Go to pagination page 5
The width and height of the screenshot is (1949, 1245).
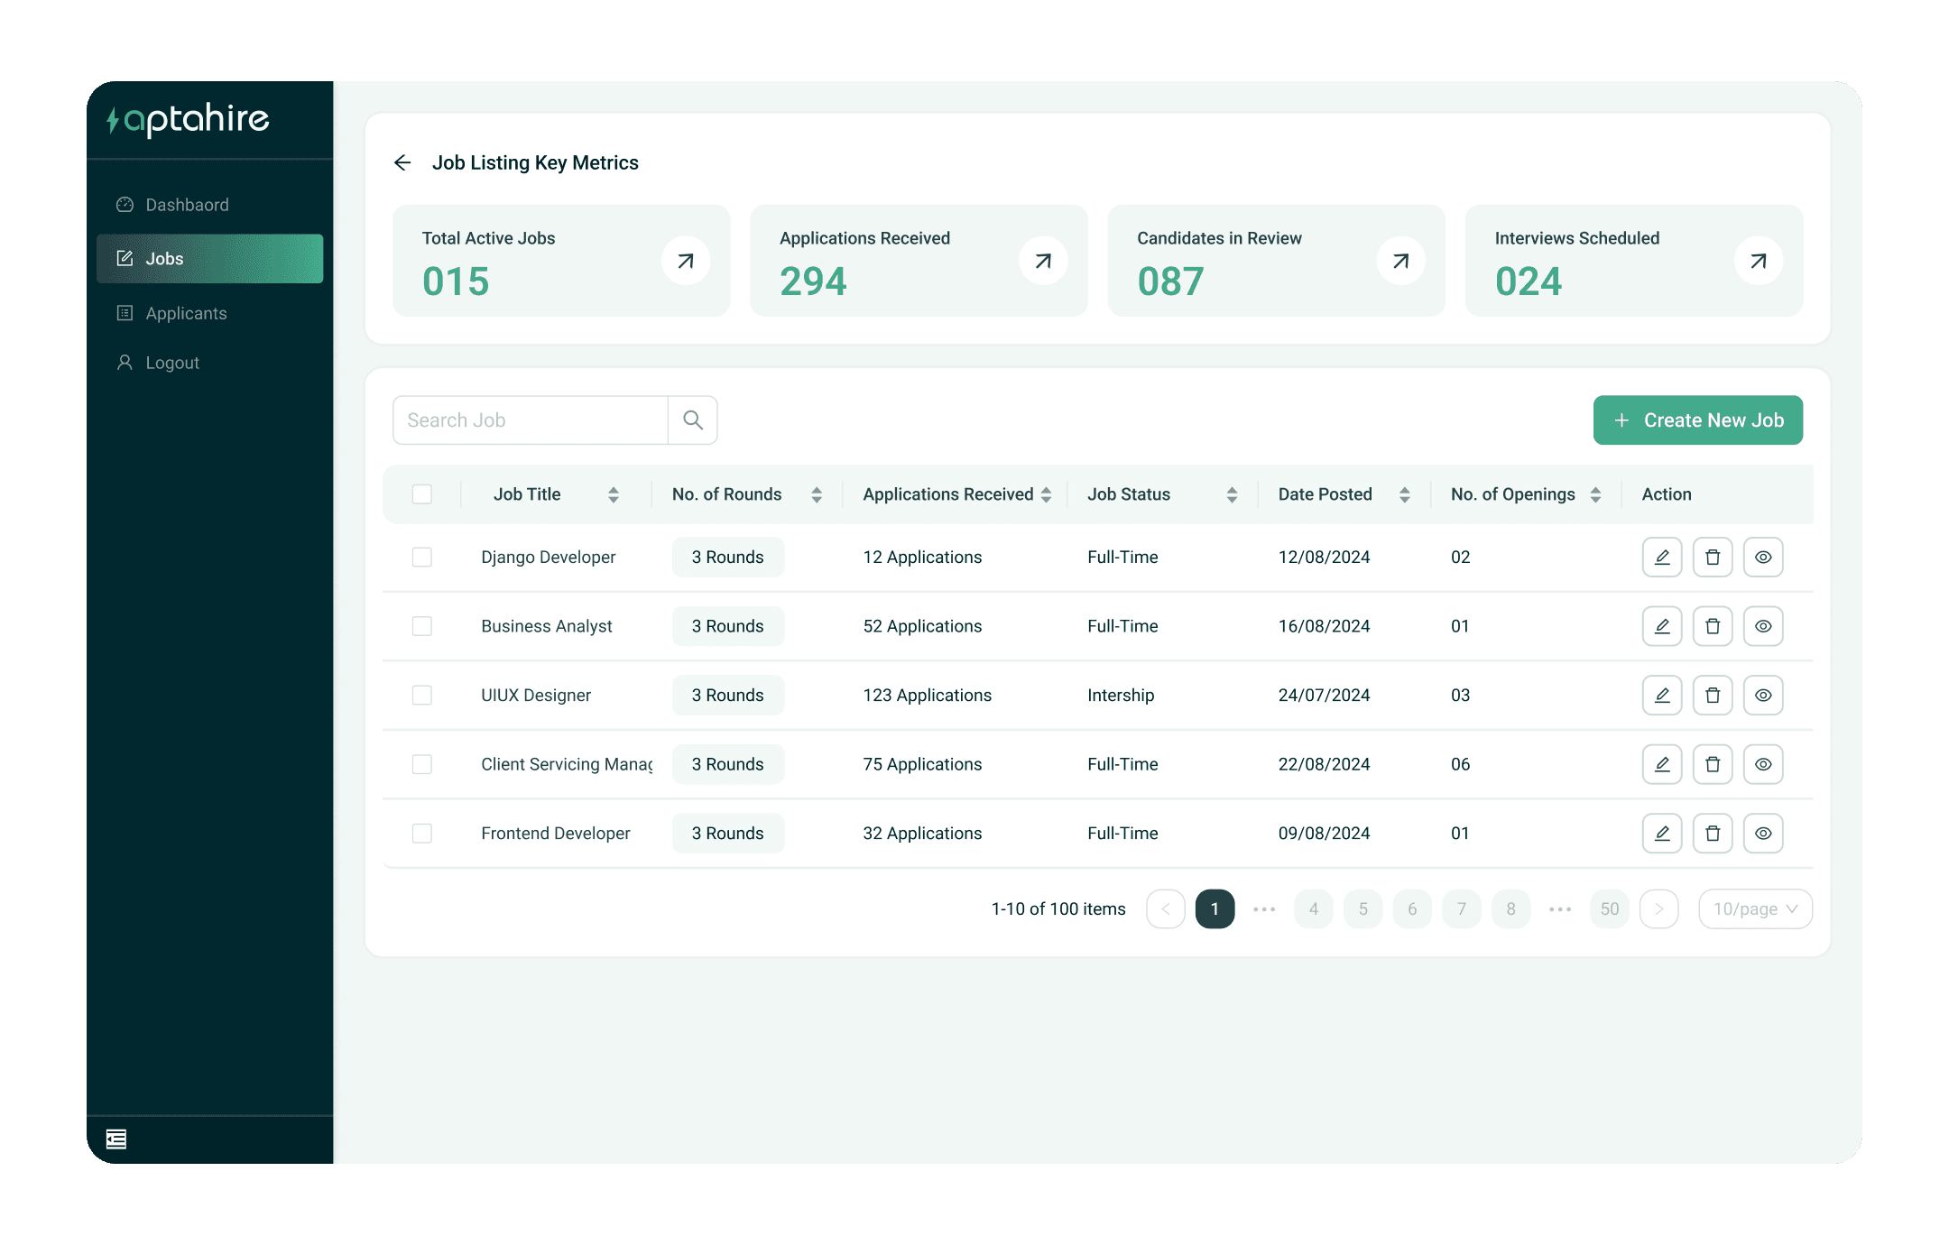point(1362,909)
